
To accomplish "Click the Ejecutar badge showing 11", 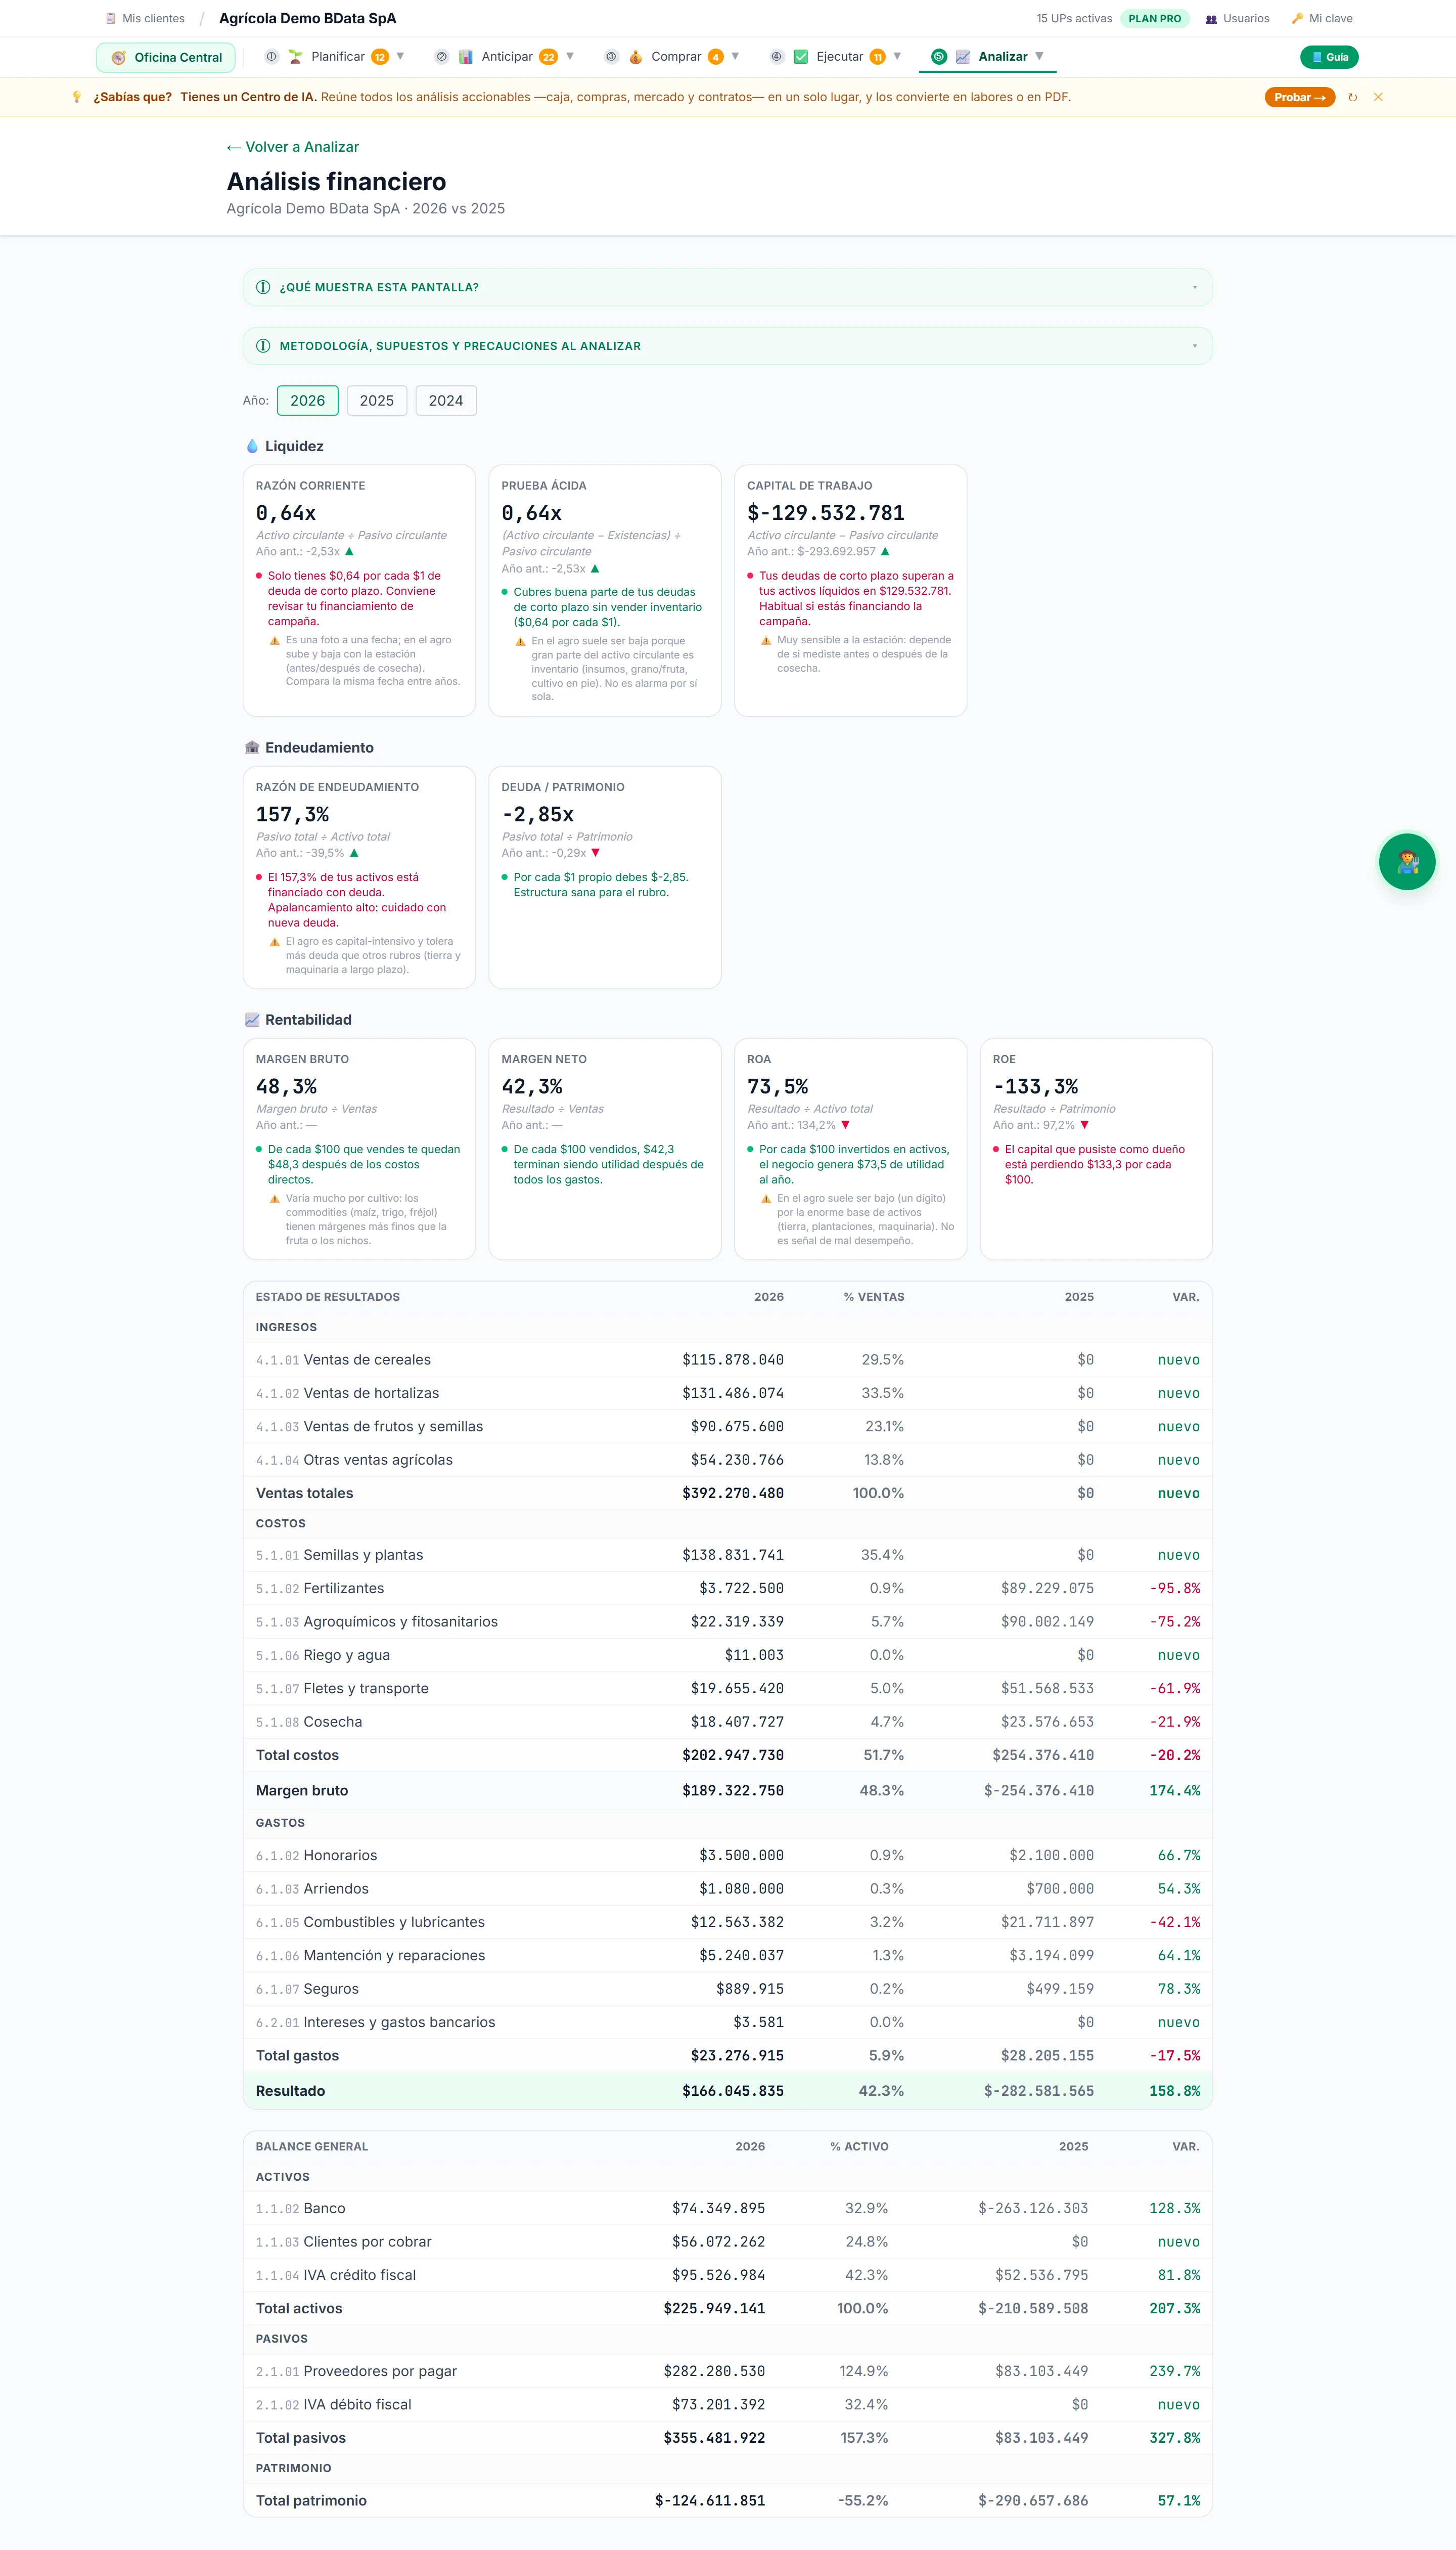I will [x=877, y=57].
